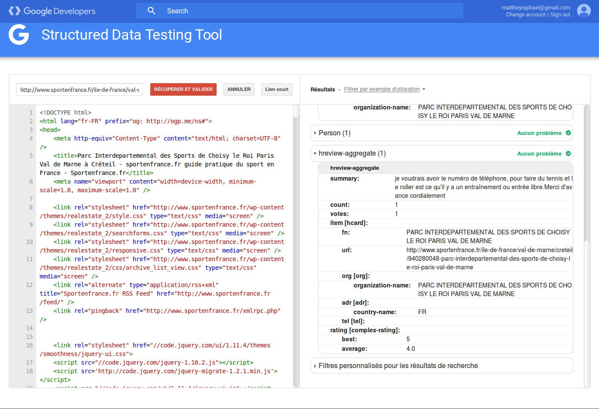Click the rating [complex-rating]: label
Image resolution: width=599 pixels, height=409 pixels.
pos(365,330)
